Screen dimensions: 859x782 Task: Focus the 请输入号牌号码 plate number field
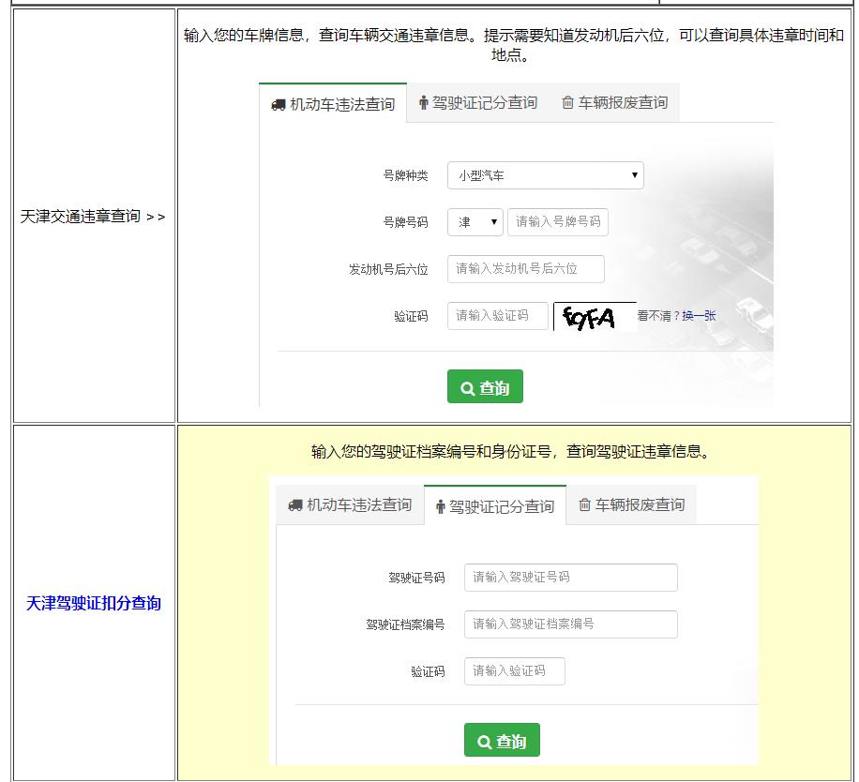pos(558,222)
